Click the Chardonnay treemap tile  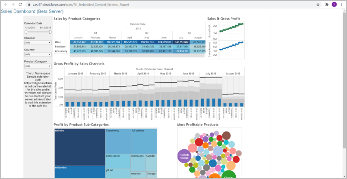pos(118,140)
